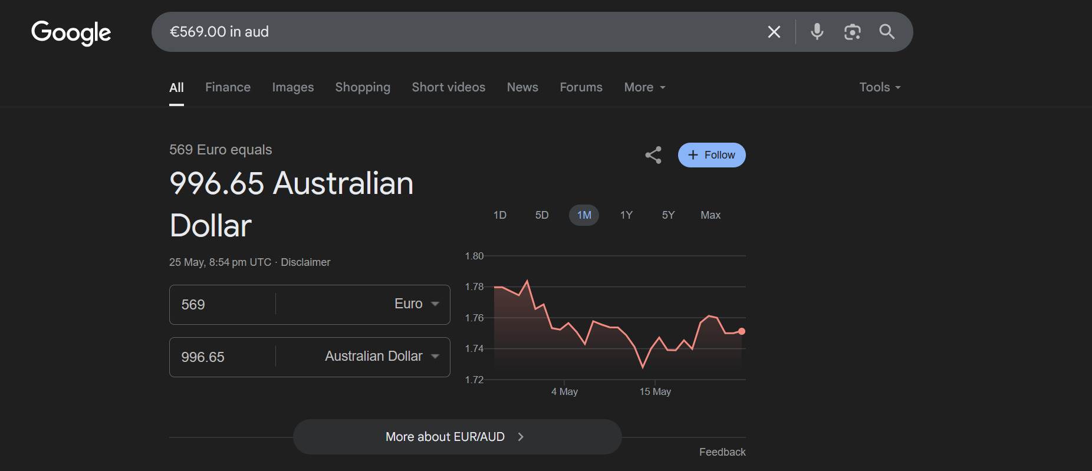Open the Euro currency dropdown
Image resolution: width=1092 pixels, height=471 pixels.
coord(416,304)
